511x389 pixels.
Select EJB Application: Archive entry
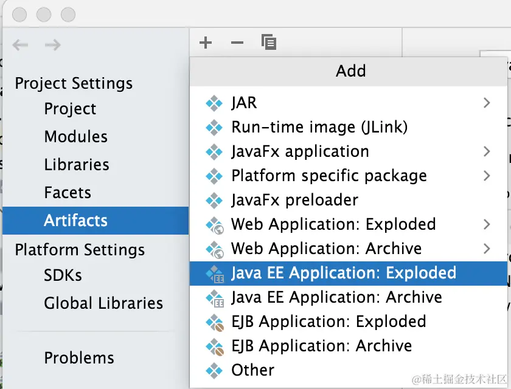349,346
